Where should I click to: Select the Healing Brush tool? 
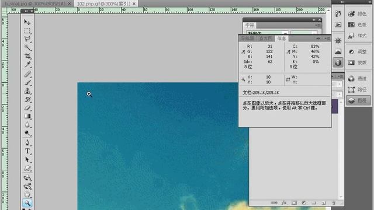click(27, 74)
